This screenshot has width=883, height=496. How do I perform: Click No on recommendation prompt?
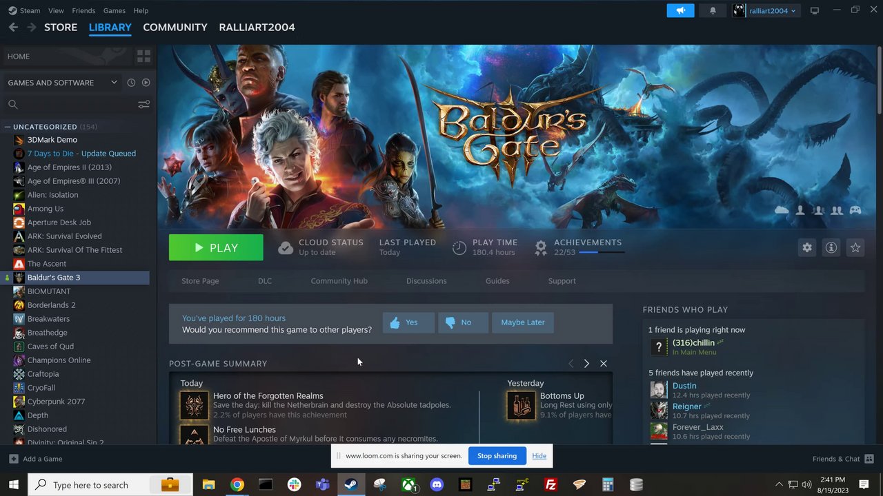(463, 322)
